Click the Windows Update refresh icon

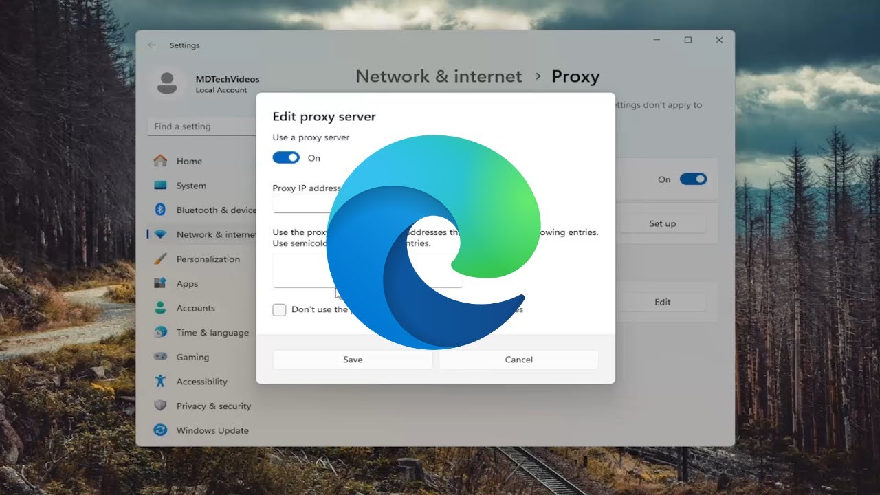pos(160,430)
